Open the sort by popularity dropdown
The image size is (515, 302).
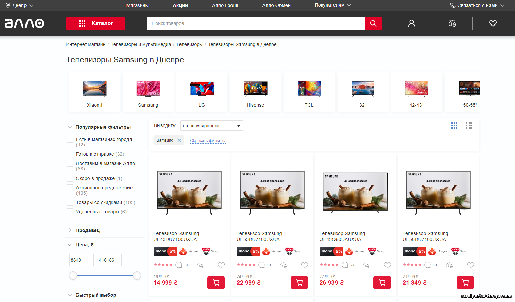[x=211, y=126]
